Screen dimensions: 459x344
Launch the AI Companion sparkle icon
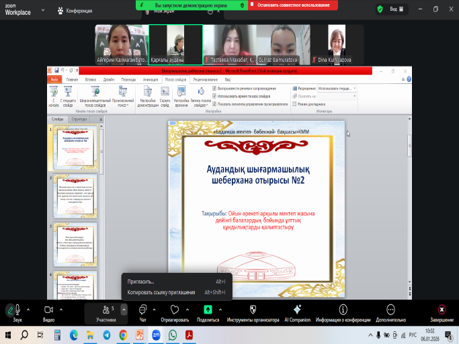pos(296,310)
